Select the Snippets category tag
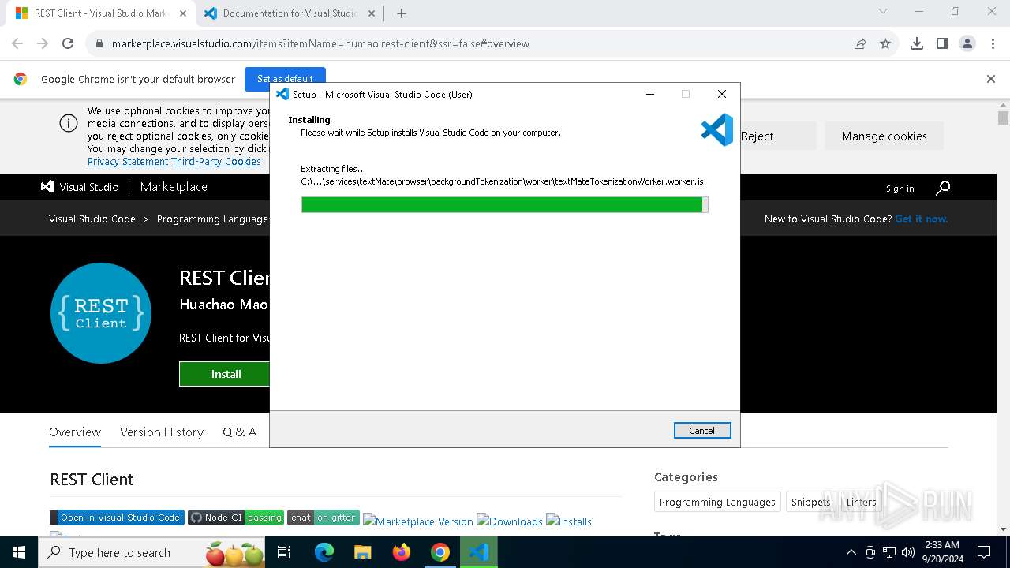 pos(810,503)
